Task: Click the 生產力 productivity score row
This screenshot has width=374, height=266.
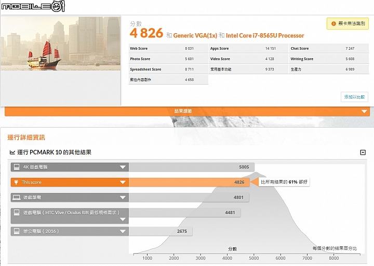Action: coord(329,69)
